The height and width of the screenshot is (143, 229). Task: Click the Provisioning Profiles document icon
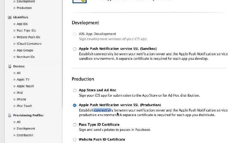pyautogui.click(x=10, y=115)
